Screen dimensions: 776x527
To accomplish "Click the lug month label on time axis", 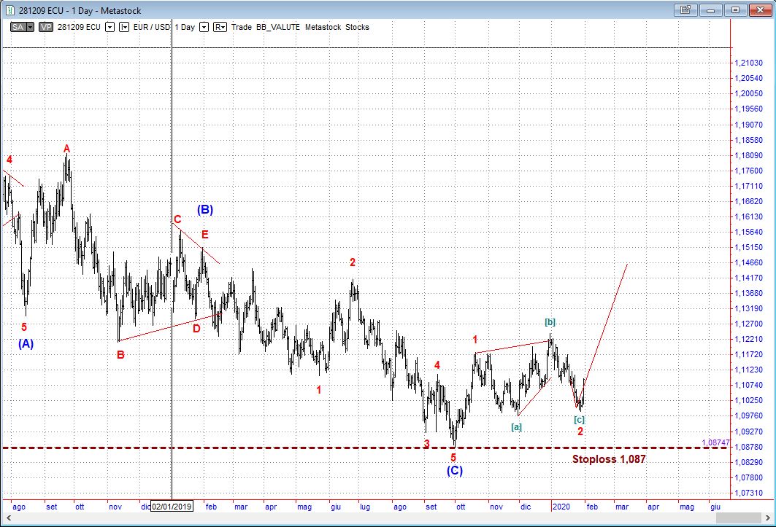I will click(365, 507).
